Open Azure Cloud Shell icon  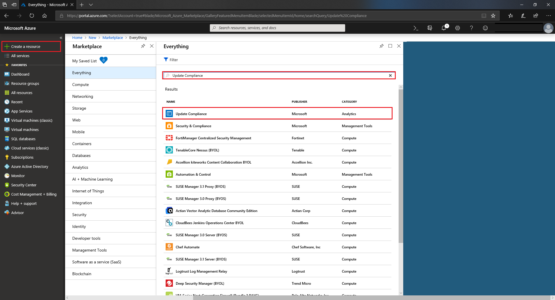416,28
